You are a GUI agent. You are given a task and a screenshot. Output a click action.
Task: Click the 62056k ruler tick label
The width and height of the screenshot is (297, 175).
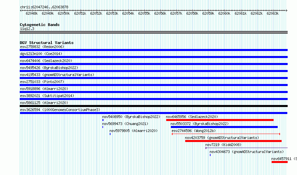click(160, 13)
